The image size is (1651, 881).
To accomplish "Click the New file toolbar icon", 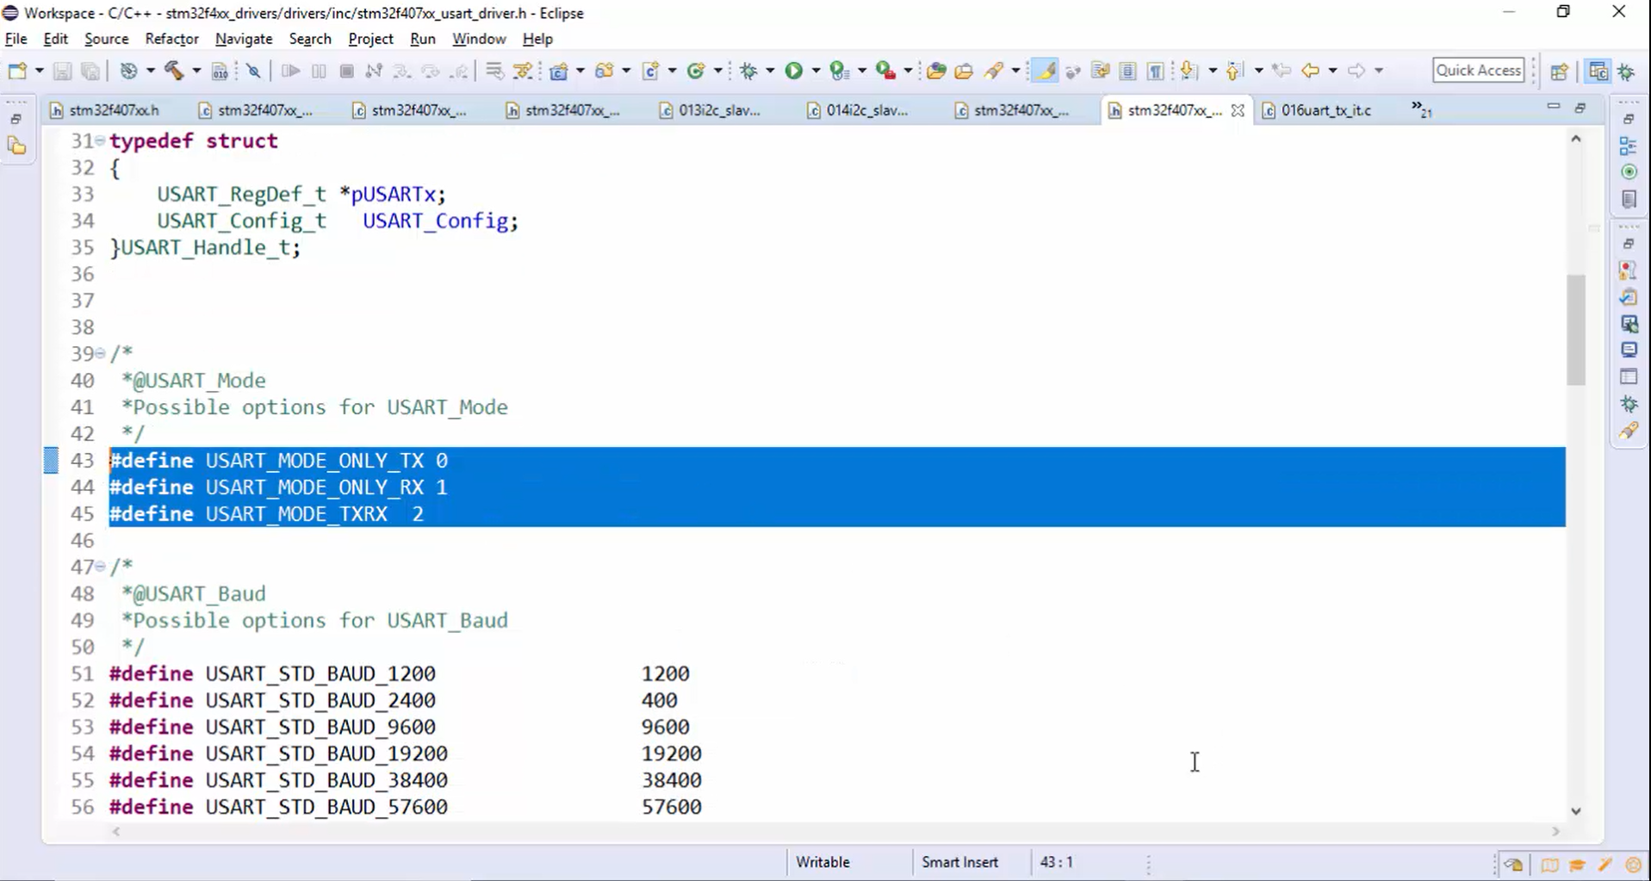I will point(17,71).
